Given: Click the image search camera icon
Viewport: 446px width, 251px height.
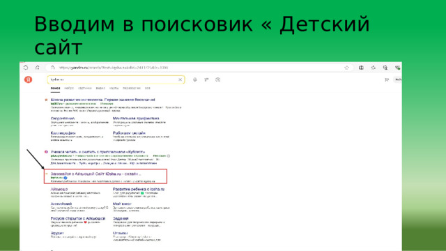Looking at the screenshot, I should click(217, 79).
